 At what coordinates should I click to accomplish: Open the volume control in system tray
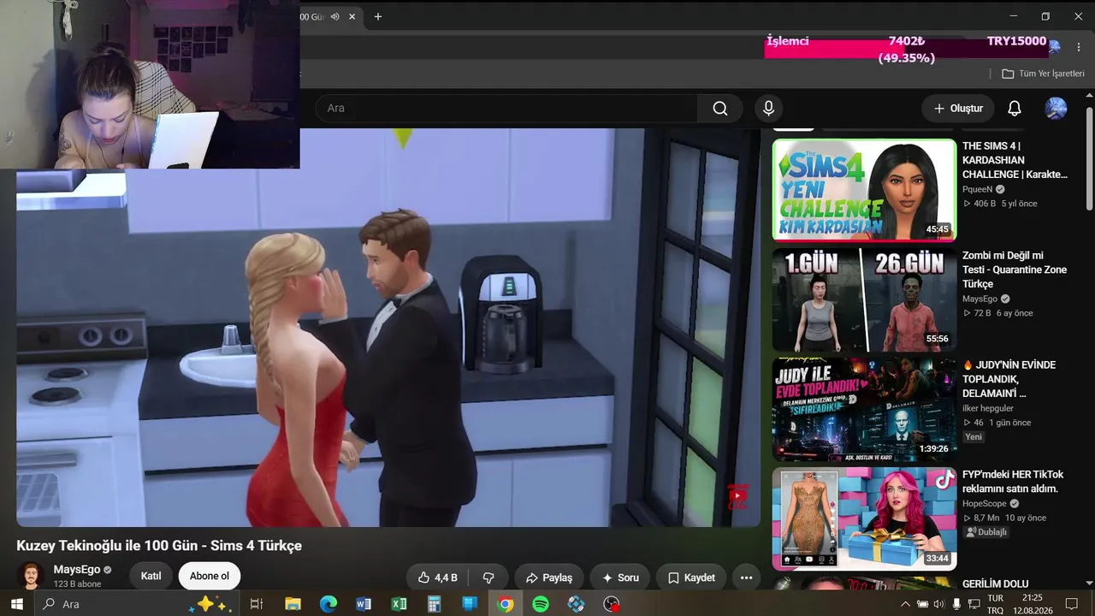click(x=939, y=604)
